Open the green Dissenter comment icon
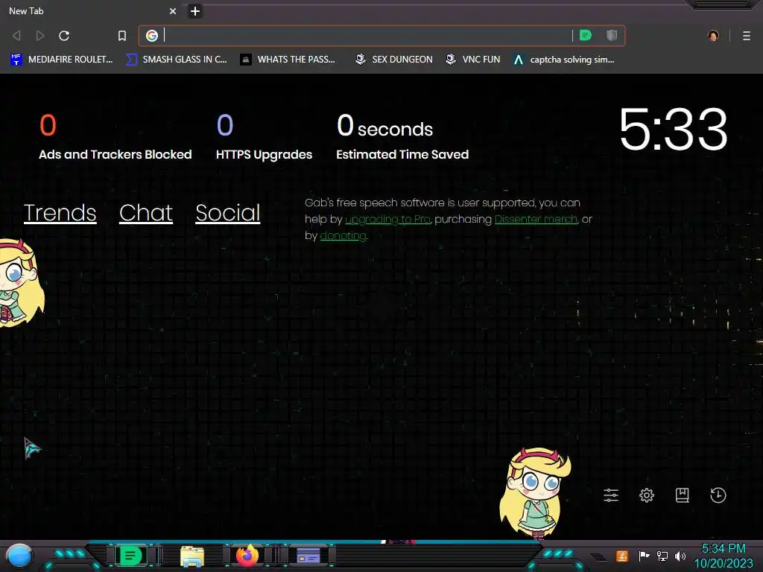Screen dimensions: 763x572 586,35
